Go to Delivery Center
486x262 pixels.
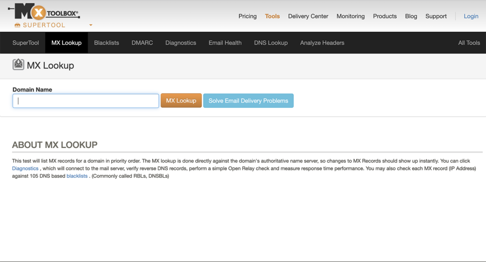(308, 16)
